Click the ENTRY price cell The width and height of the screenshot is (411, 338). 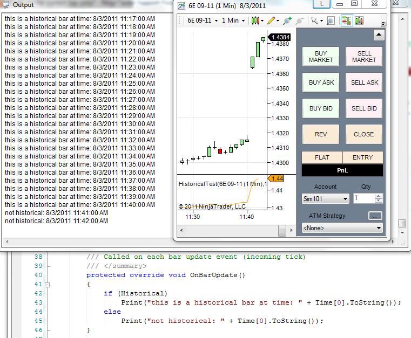pyautogui.click(x=363, y=157)
